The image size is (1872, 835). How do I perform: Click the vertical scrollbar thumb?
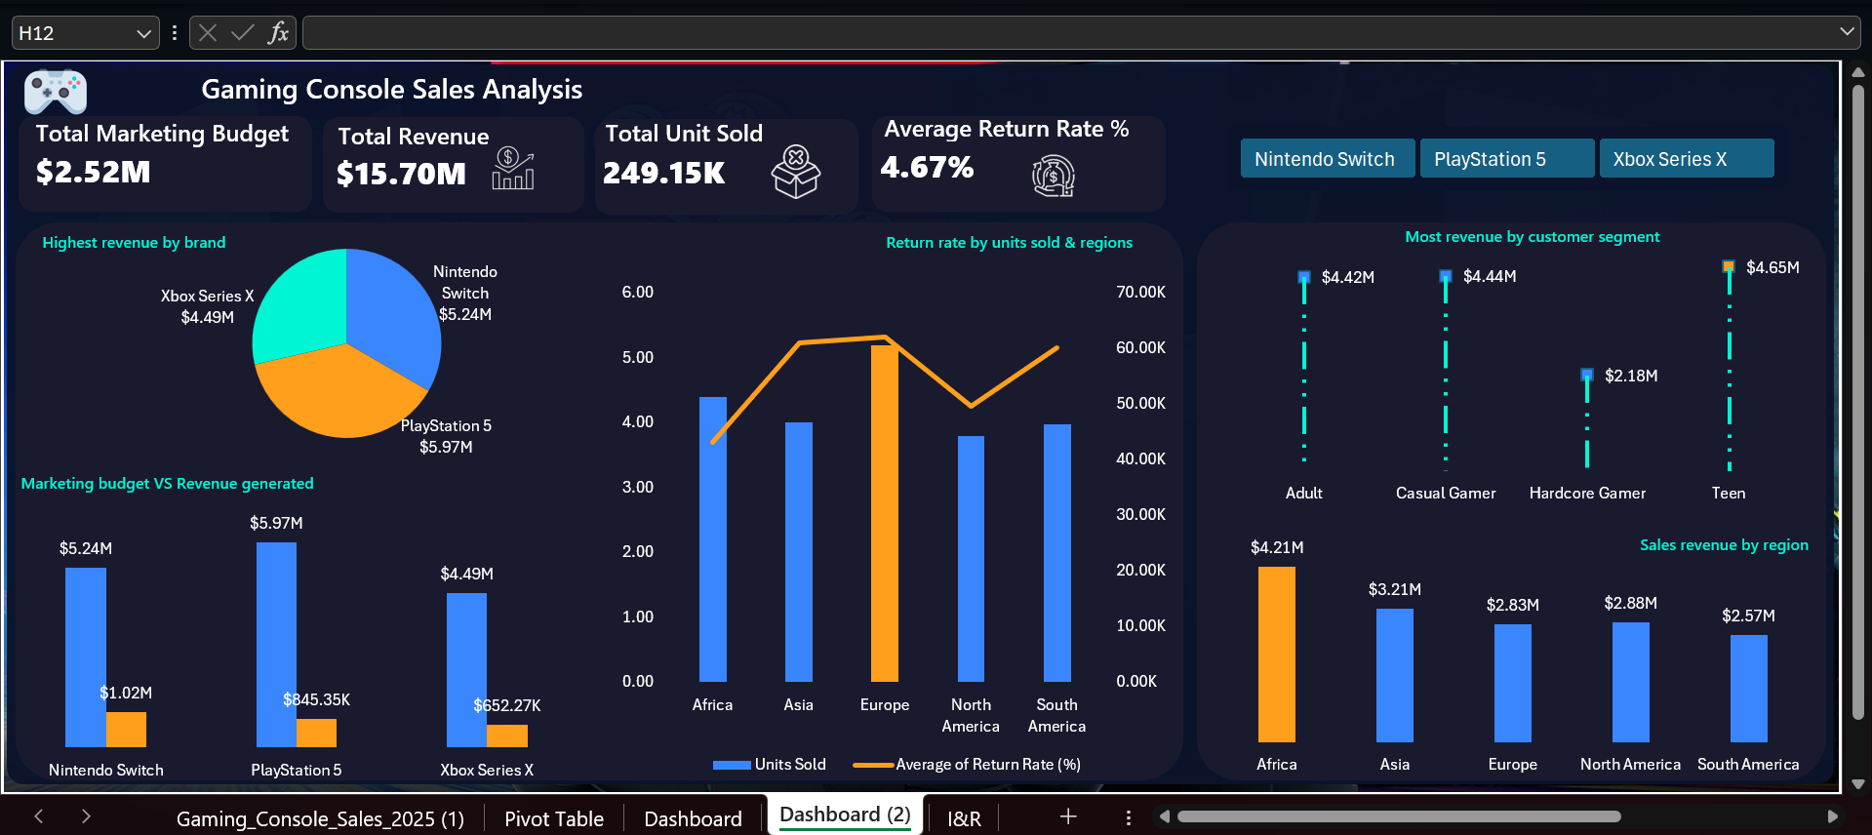point(1857,402)
